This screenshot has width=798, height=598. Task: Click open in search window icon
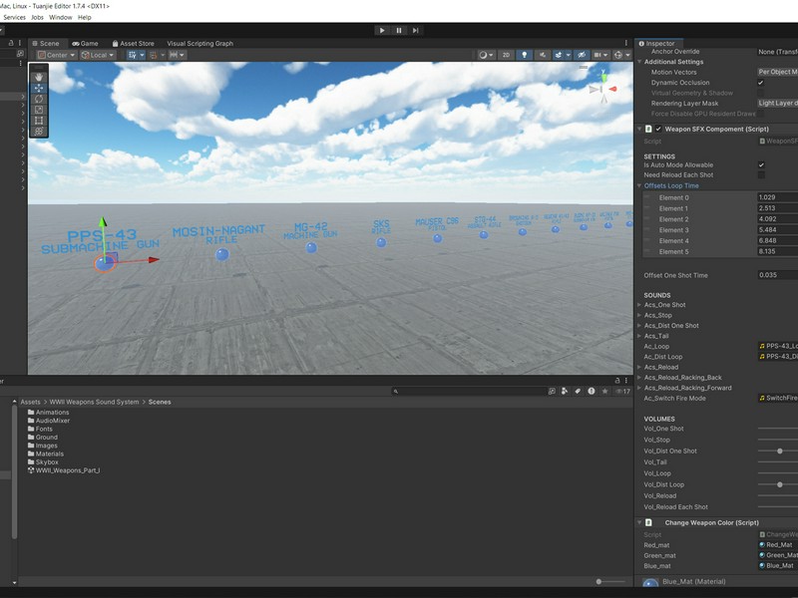(552, 391)
